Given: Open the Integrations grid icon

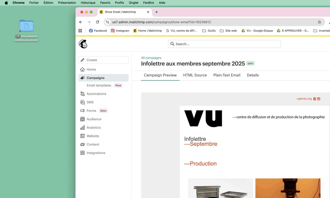Looking at the screenshot, I should click(82, 153).
